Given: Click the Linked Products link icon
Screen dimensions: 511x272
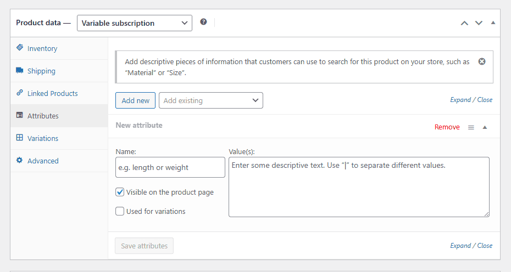Looking at the screenshot, I should [20, 93].
